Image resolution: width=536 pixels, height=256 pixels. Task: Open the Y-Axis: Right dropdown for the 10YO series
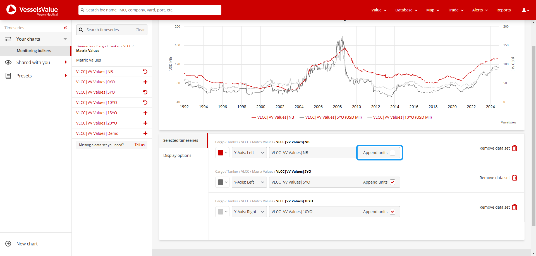(x=249, y=212)
